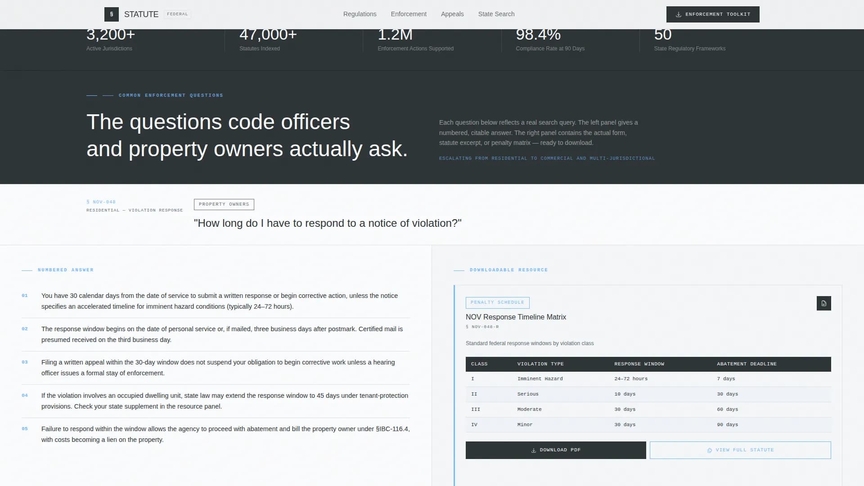Open State Search in the navigation
The image size is (864, 486).
pyautogui.click(x=496, y=14)
